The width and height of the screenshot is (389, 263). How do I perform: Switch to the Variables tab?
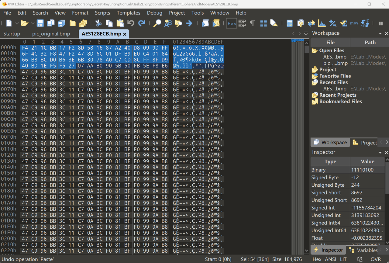(x=364, y=250)
